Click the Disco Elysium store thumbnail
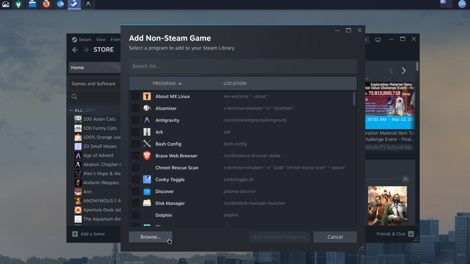Image resolution: width=470 pixels, height=264 pixels. 388,205
